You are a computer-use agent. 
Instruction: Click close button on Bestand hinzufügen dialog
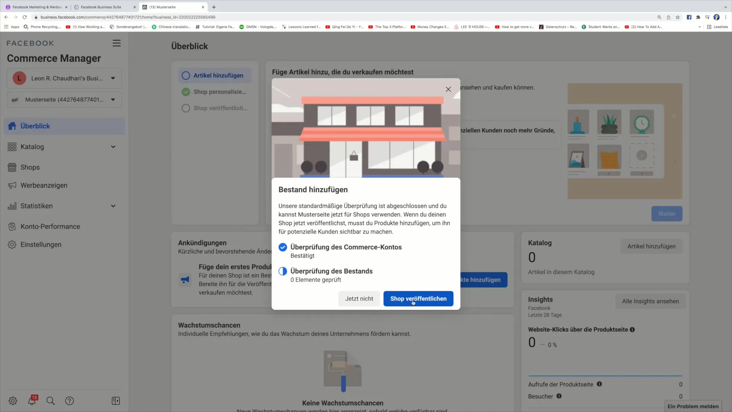(448, 89)
